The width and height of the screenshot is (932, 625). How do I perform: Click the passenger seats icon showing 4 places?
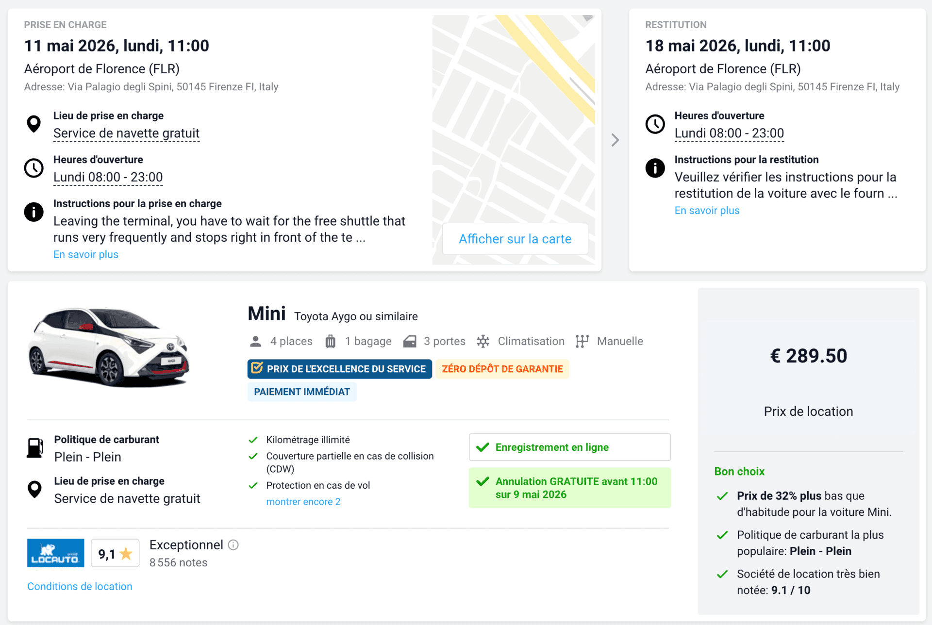[254, 341]
